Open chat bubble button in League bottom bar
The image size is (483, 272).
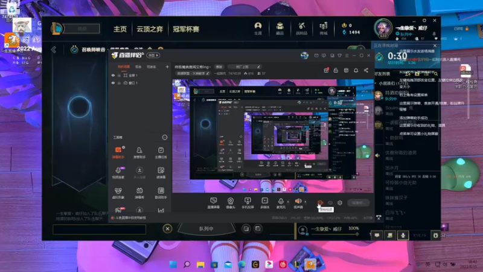[x=377, y=235]
